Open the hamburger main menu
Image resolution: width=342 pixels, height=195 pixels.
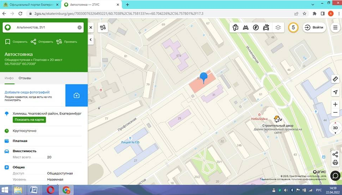tap(336, 27)
